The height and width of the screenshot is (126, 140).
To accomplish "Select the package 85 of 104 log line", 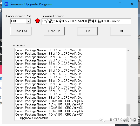I will [49, 50].
